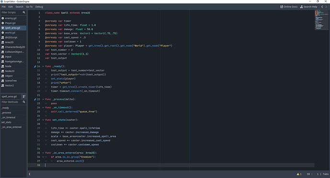Viewport: 330px width, 178px height.
Task: Open Search Help
Action: pyautogui.click(x=308, y=7)
